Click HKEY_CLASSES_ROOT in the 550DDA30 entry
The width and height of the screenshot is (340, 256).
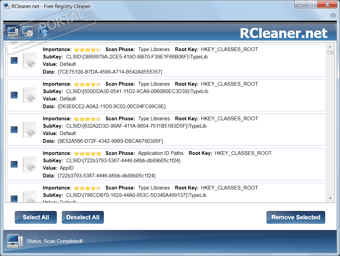(229, 84)
